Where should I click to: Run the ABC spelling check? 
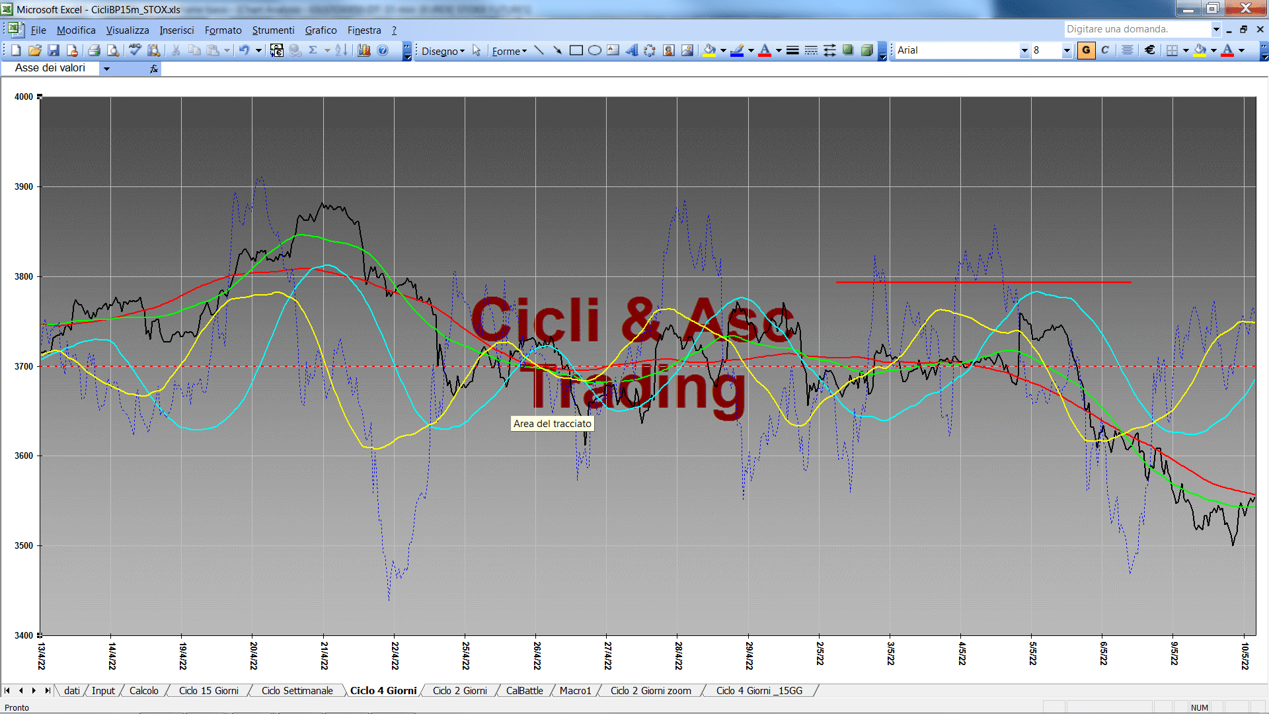(x=135, y=50)
